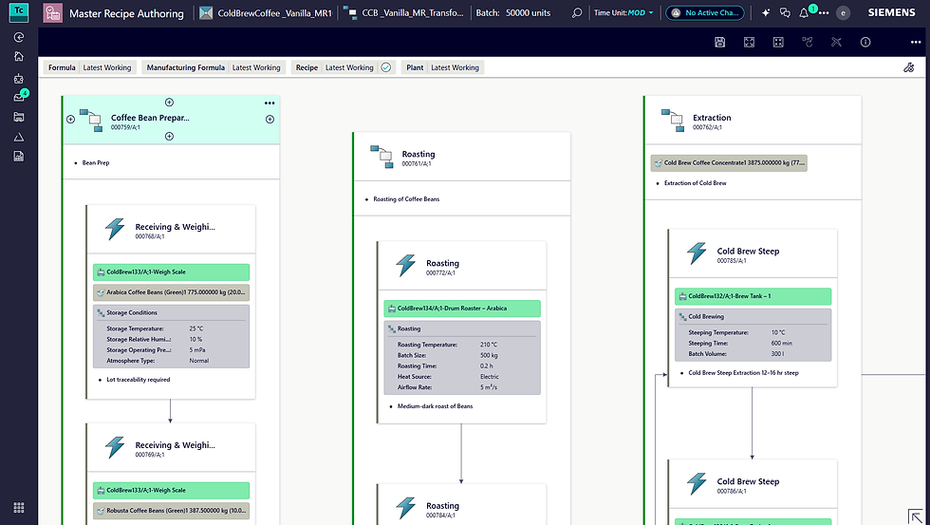The height and width of the screenshot is (525, 930).
Task: Open the Teamcenter Tc logo
Action: coord(19,11)
